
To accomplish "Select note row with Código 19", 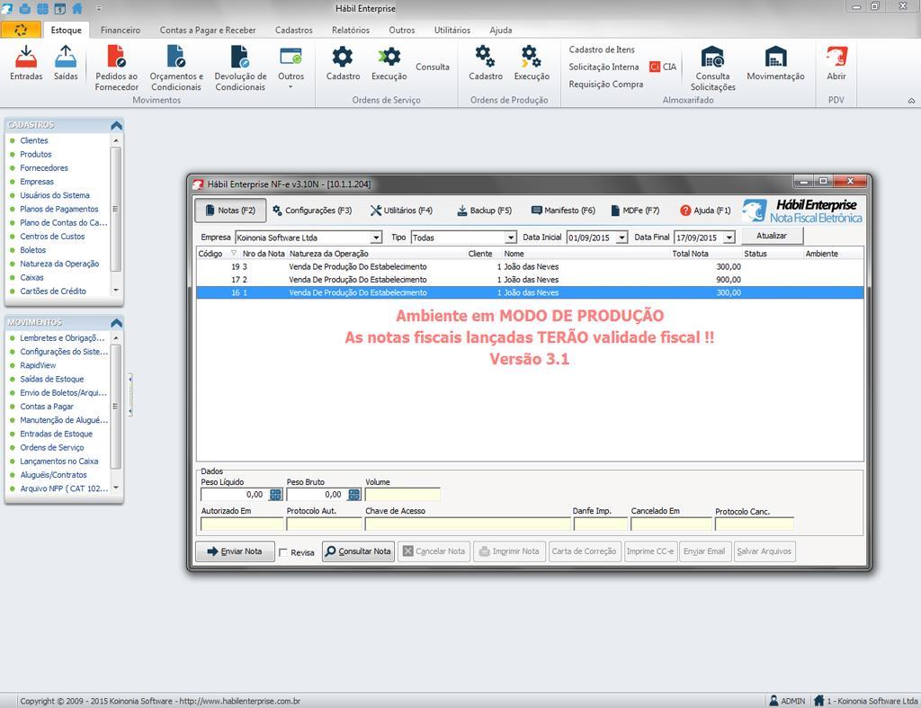I will tap(530, 267).
